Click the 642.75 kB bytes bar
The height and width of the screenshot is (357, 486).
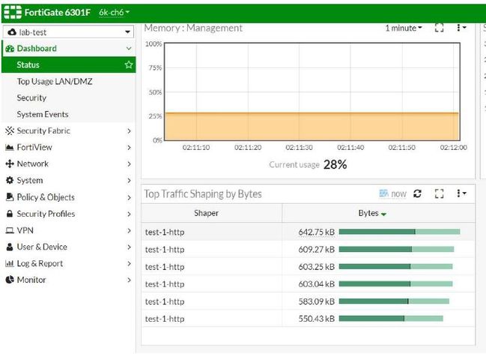coord(399,232)
